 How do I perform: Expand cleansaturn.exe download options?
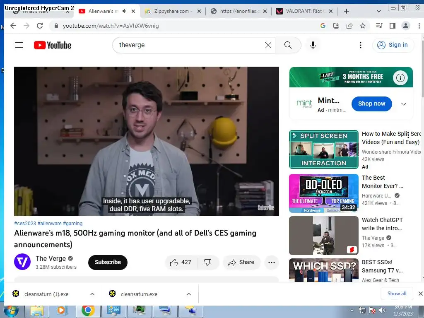pyautogui.click(x=189, y=294)
